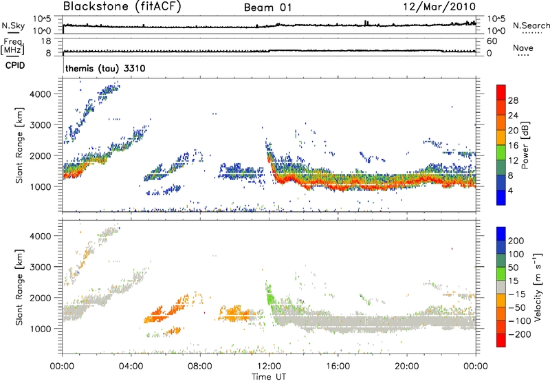Click the 'Blackstone (fitACF)' title text
Screen dimensions: 550x381
click(x=122, y=6)
